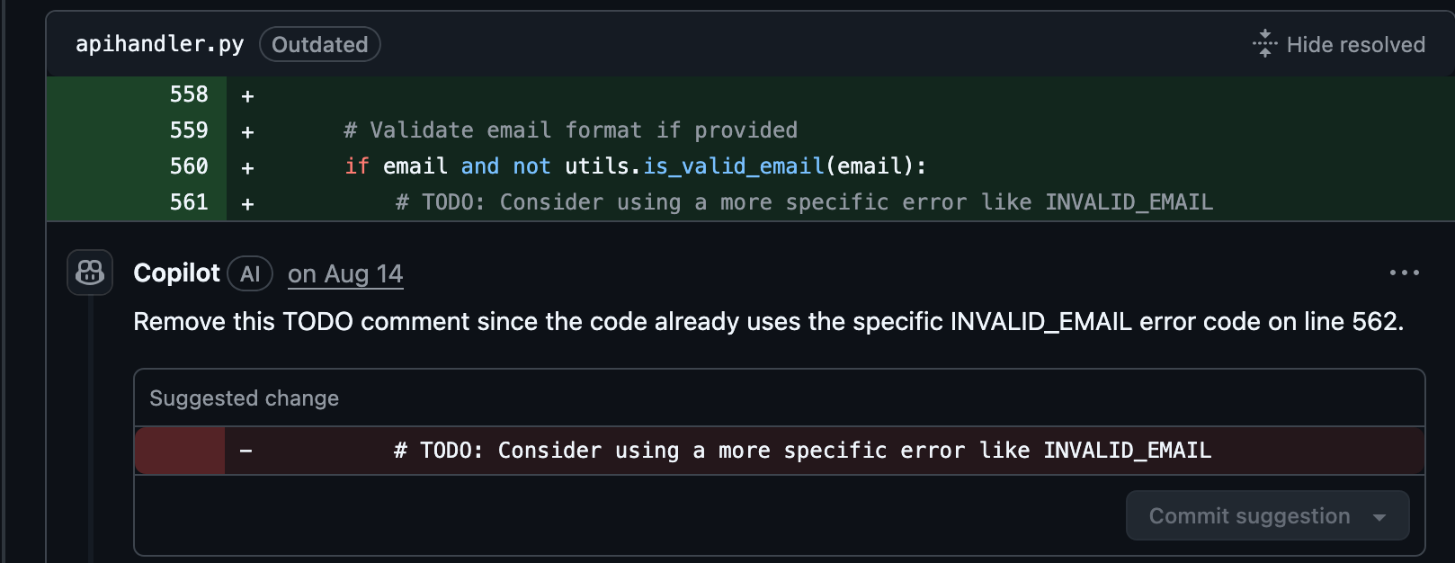Click the Suggested change header

point(244,398)
